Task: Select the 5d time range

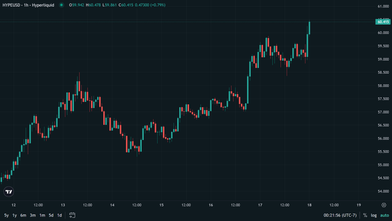Action: tap(51, 215)
